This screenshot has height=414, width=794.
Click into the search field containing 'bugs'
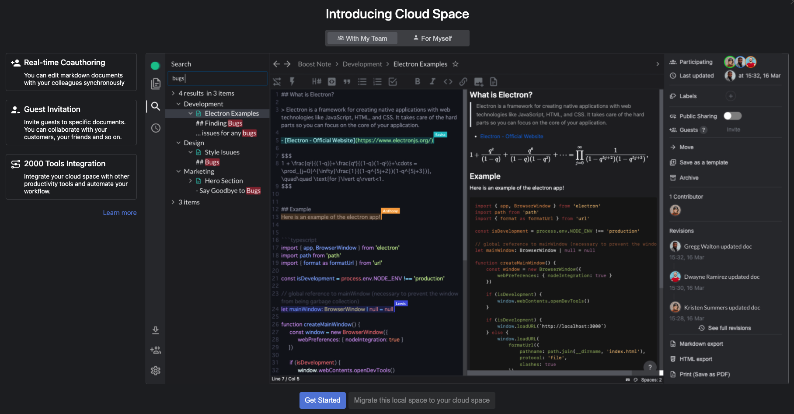(217, 78)
